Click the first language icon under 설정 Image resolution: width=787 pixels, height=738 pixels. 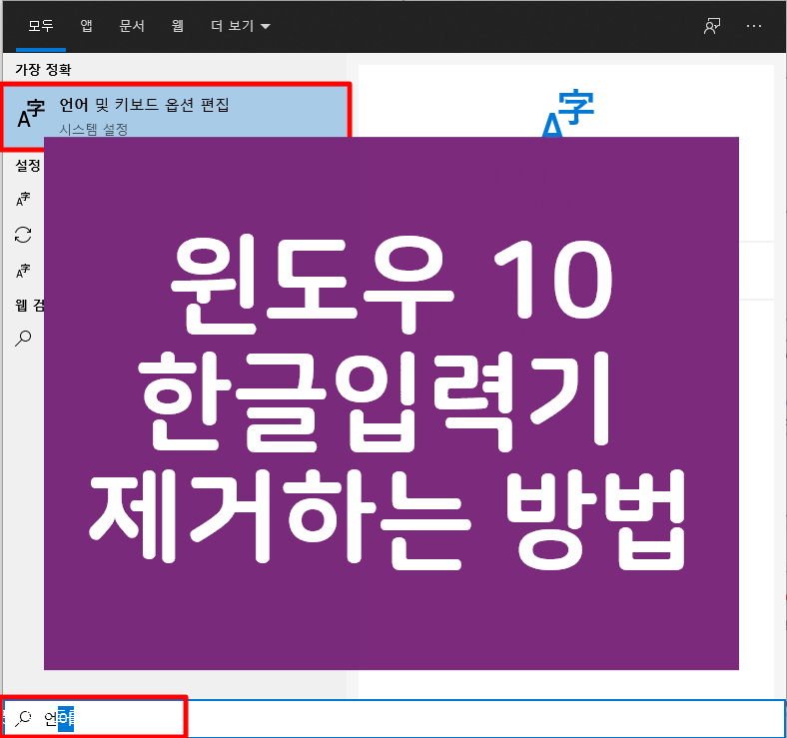click(23, 199)
